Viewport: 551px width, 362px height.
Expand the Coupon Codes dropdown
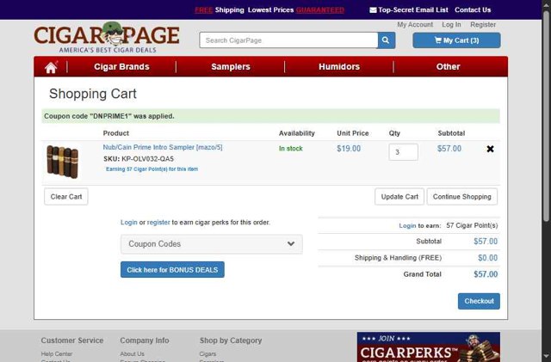point(212,244)
